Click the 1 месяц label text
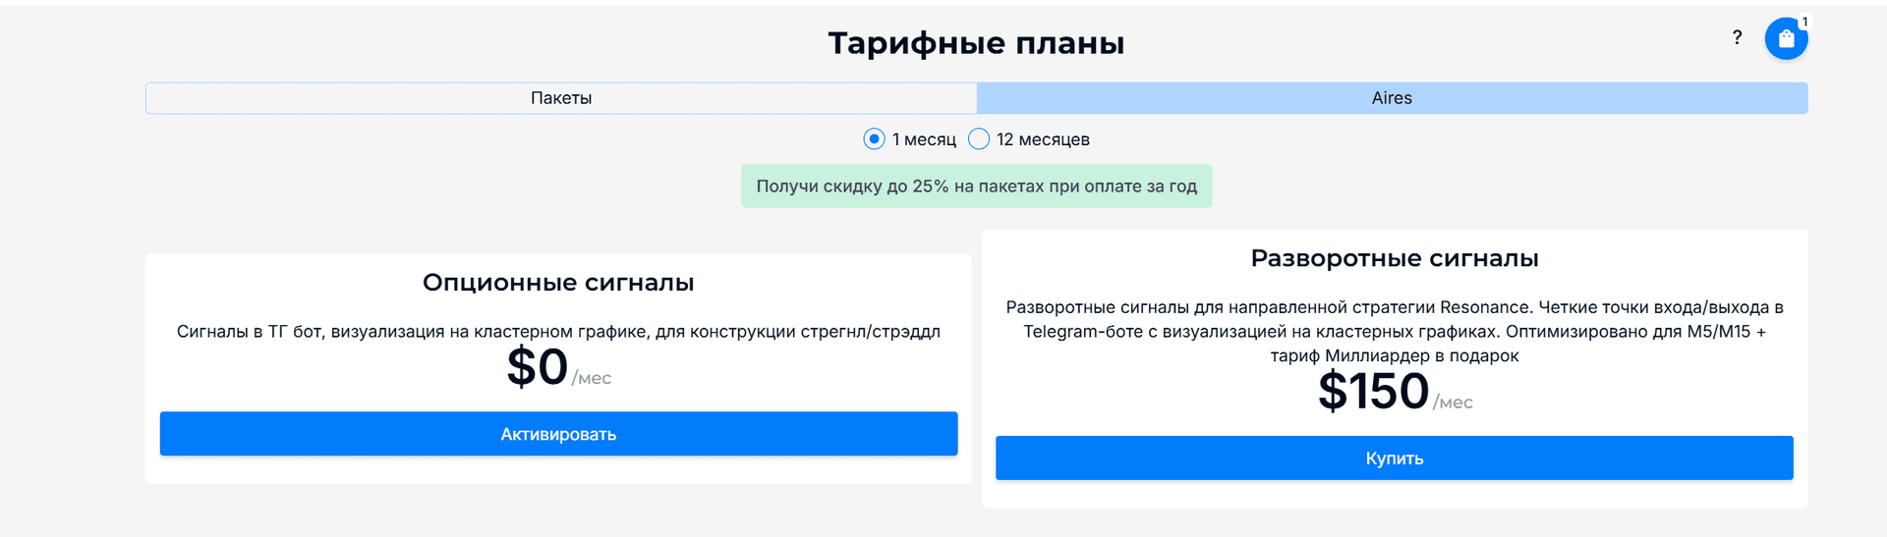Viewport: 1887px width, 537px height. coord(924,139)
